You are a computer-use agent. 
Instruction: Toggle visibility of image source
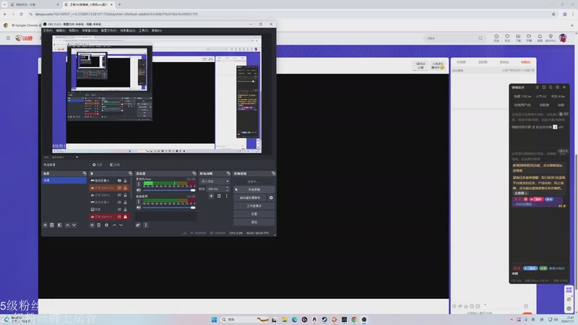pyautogui.click(x=119, y=209)
